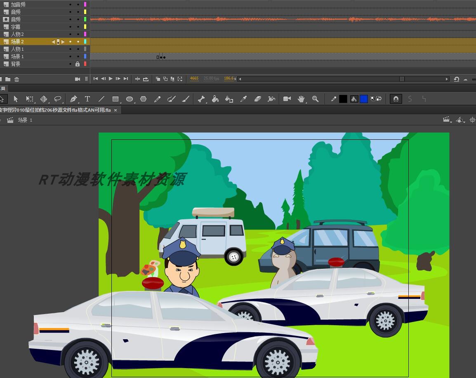Click the new folder icon under layers
This screenshot has width=476, height=378.
coord(8,79)
